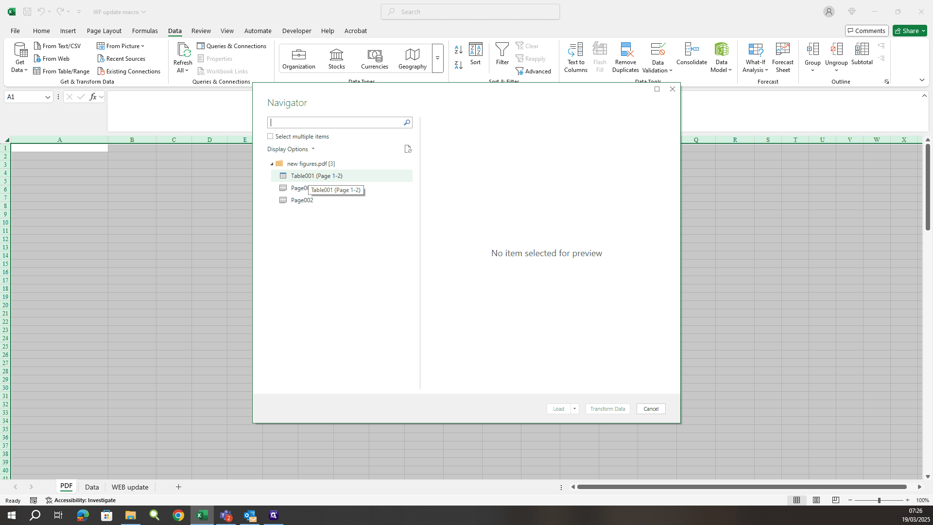The image size is (933, 525).
Task: Open Excel from Windows taskbar
Action: [x=202, y=515]
